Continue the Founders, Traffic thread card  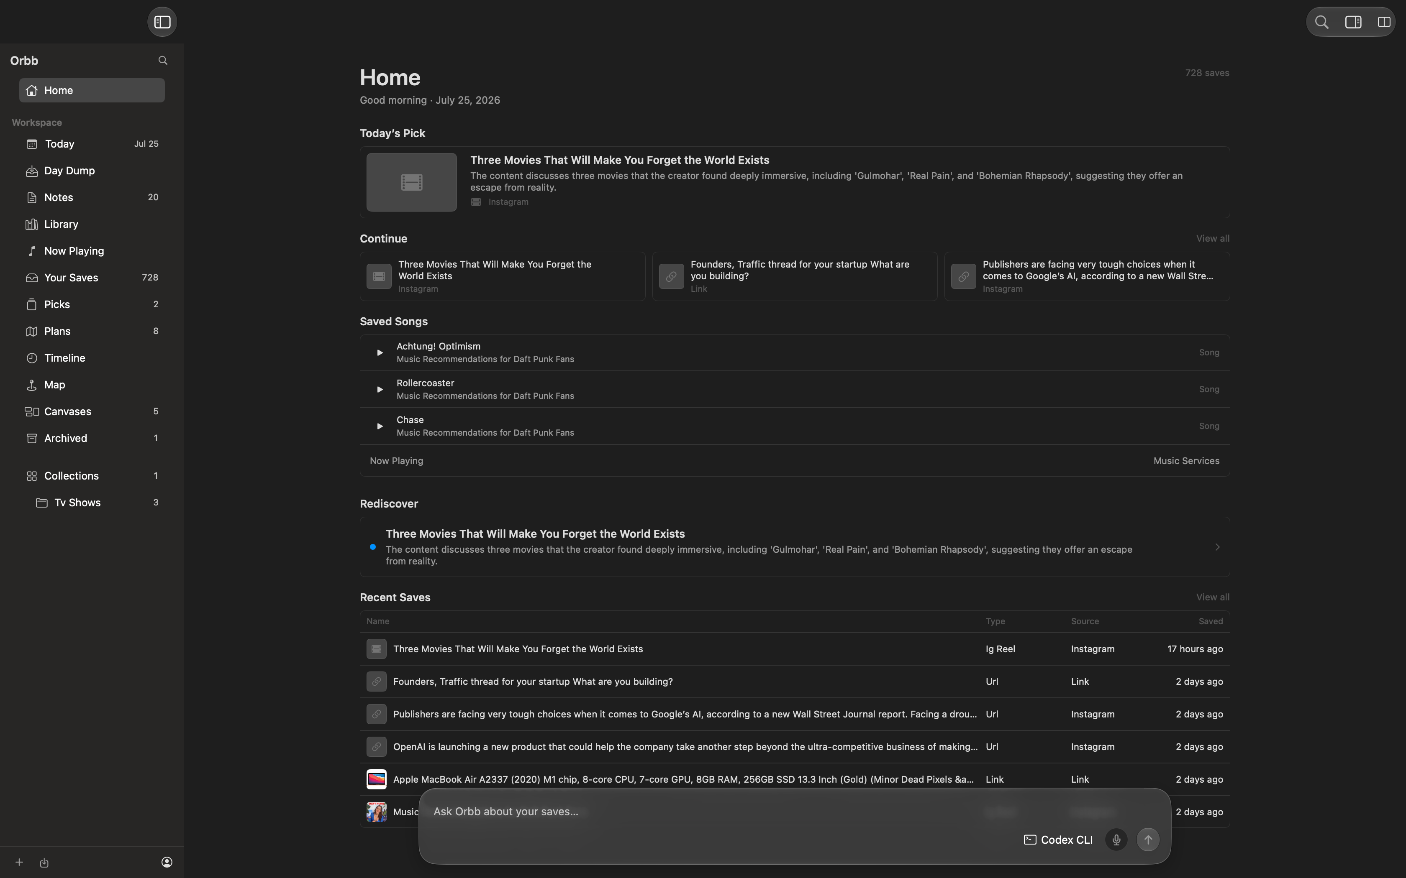[794, 276]
